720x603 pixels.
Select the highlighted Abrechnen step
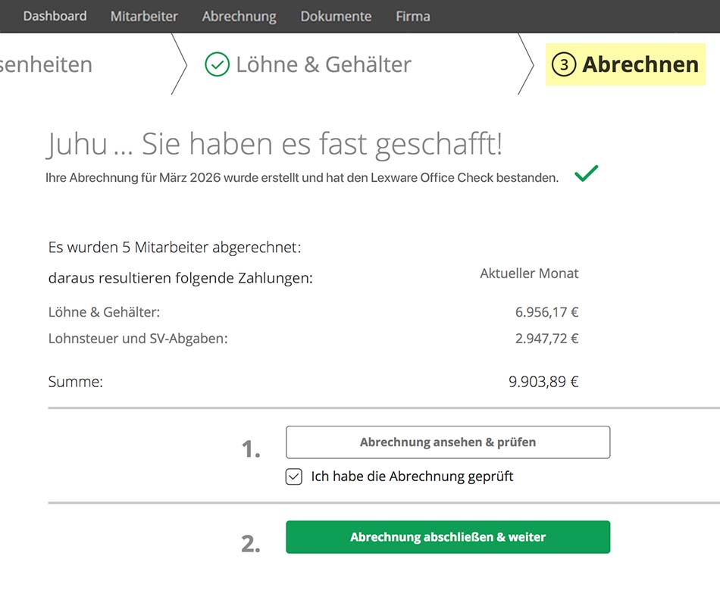pos(640,64)
